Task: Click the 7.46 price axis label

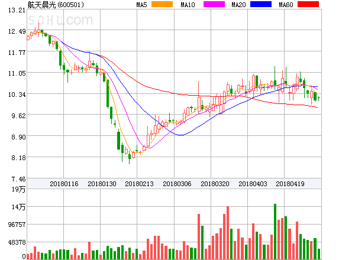Action: [x=18, y=179]
